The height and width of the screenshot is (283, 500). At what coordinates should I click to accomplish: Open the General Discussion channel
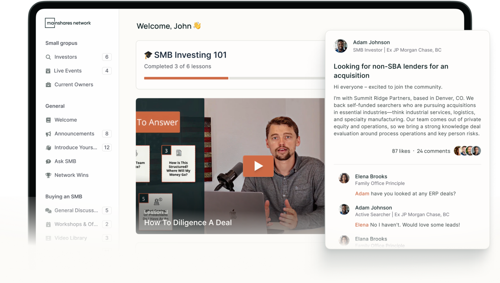pyautogui.click(x=76, y=211)
